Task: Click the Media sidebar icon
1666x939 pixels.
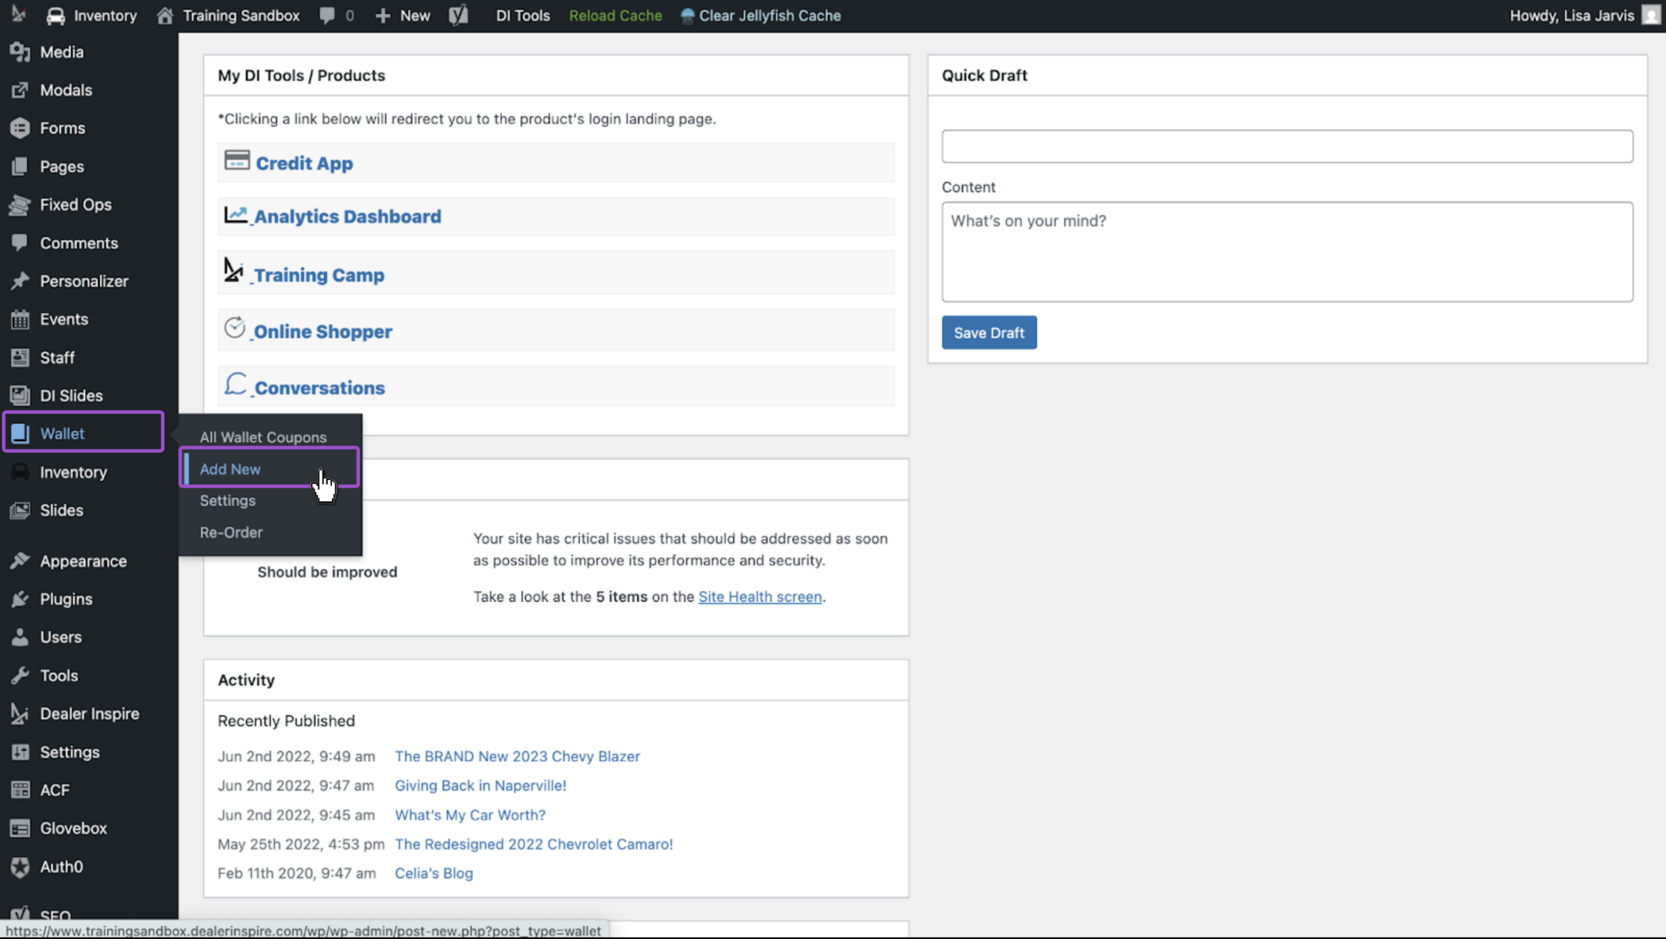Action: (x=20, y=52)
